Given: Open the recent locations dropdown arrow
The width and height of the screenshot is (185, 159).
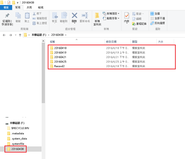Looking at the screenshot, I should 15,35.
